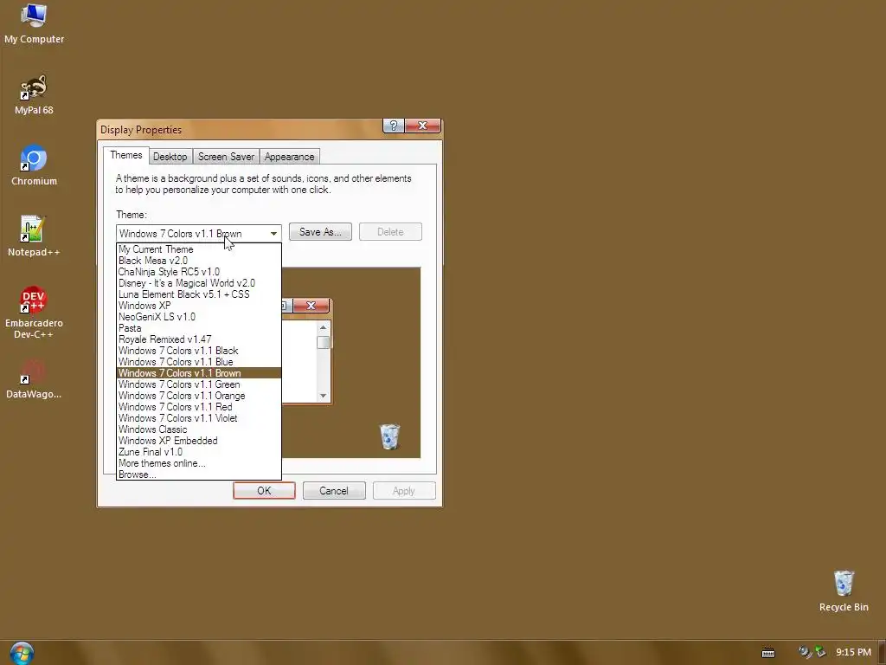Choose Windows 7 Colors v1.1 Orange
The width and height of the screenshot is (886, 665).
198,396
